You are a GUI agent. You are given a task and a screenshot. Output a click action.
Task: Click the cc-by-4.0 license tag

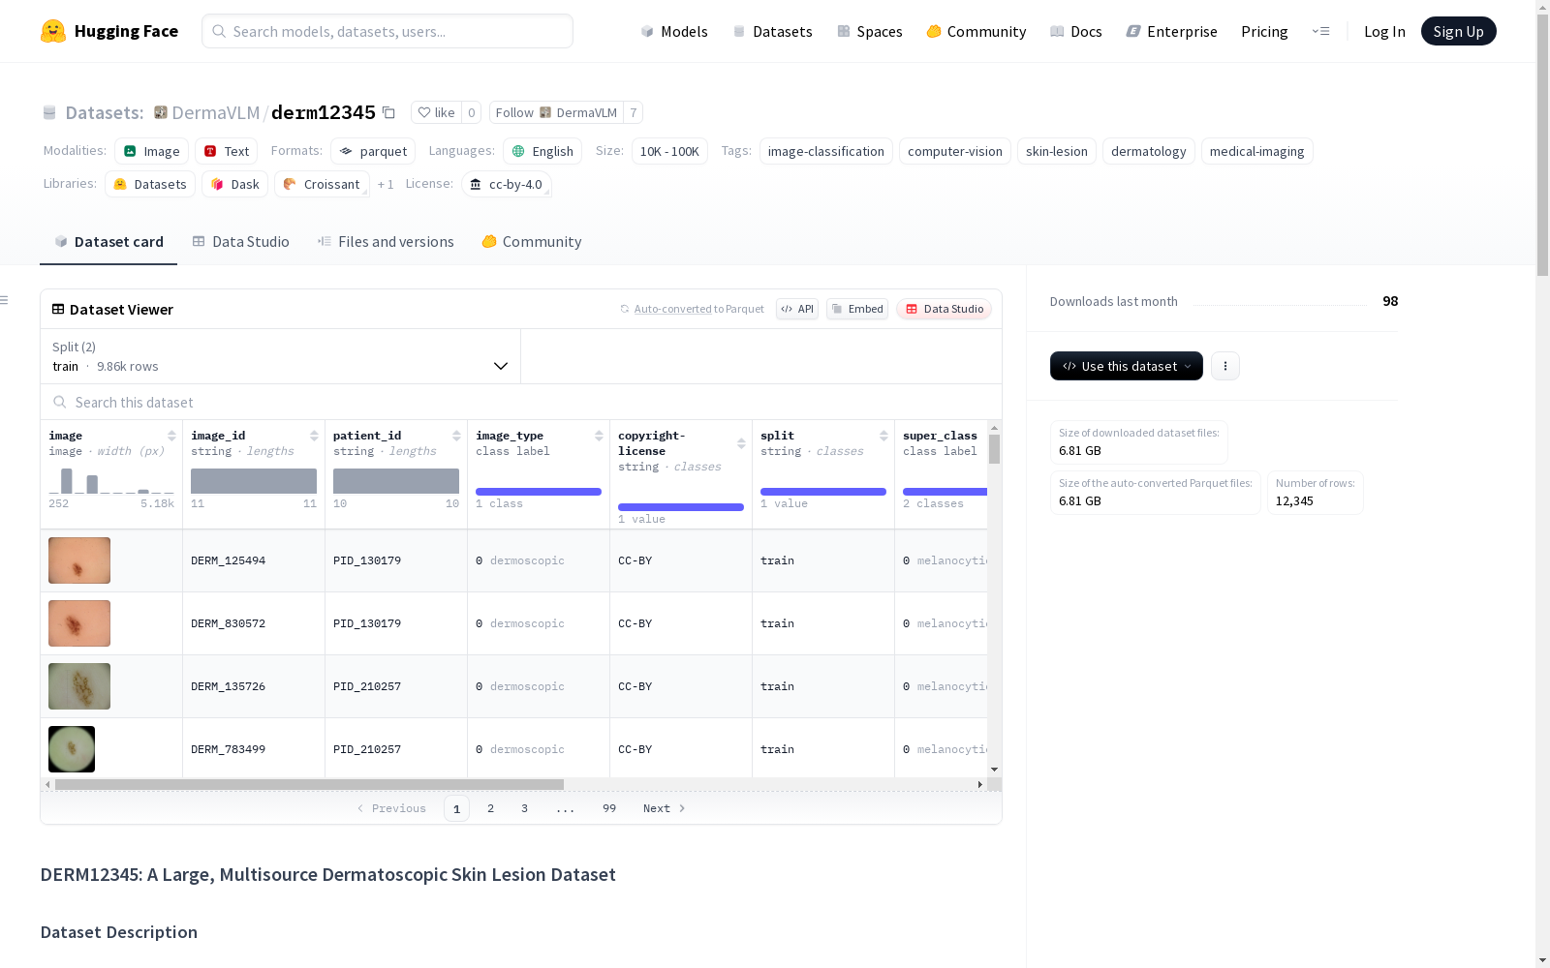[507, 184]
